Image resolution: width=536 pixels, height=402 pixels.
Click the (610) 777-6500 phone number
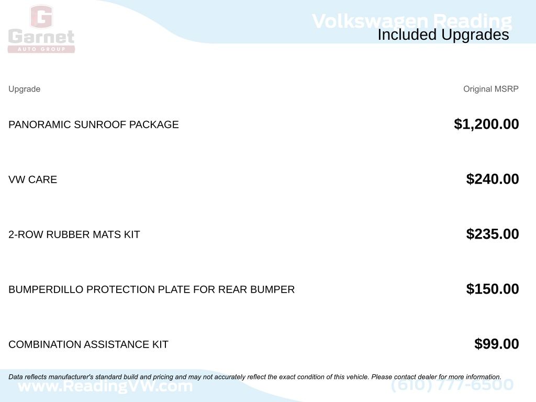[x=452, y=386]
